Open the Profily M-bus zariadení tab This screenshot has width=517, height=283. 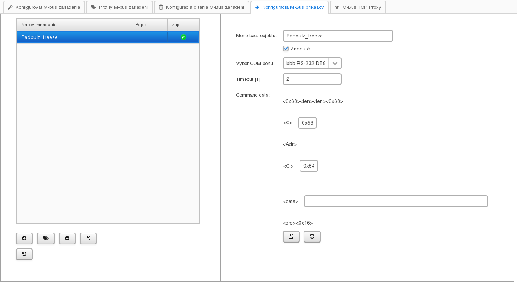[120, 7]
